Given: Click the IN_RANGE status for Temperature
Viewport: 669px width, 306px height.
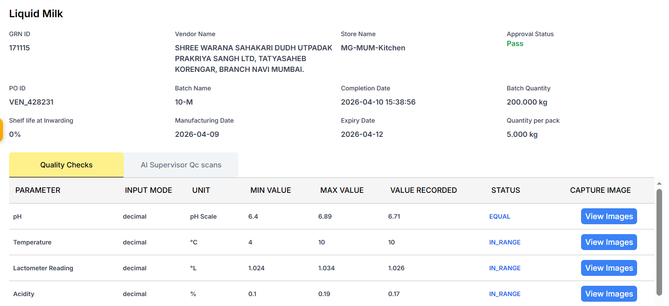Looking at the screenshot, I should pos(505,242).
